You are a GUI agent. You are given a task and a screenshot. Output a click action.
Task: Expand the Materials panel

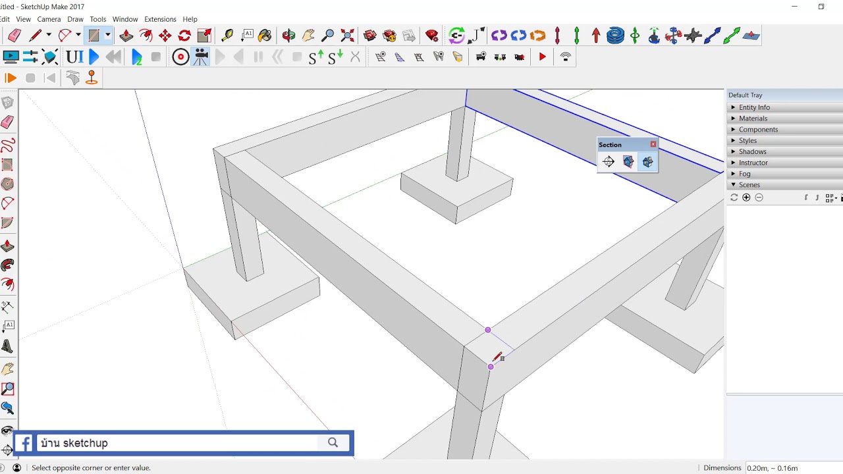click(x=785, y=118)
